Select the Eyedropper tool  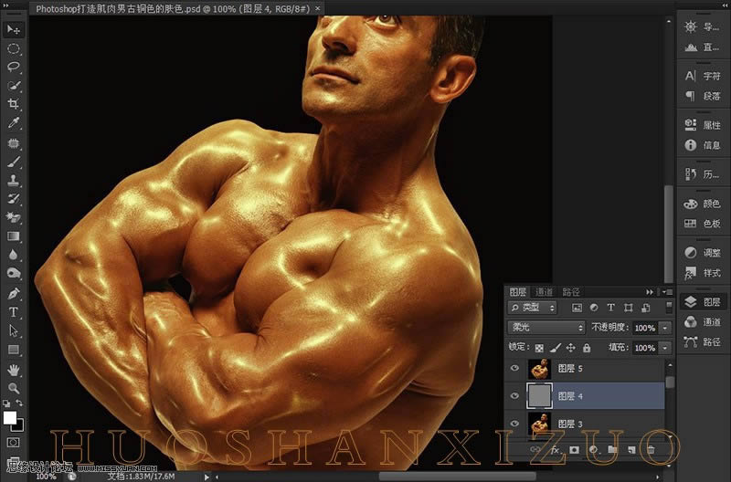pyautogui.click(x=14, y=123)
